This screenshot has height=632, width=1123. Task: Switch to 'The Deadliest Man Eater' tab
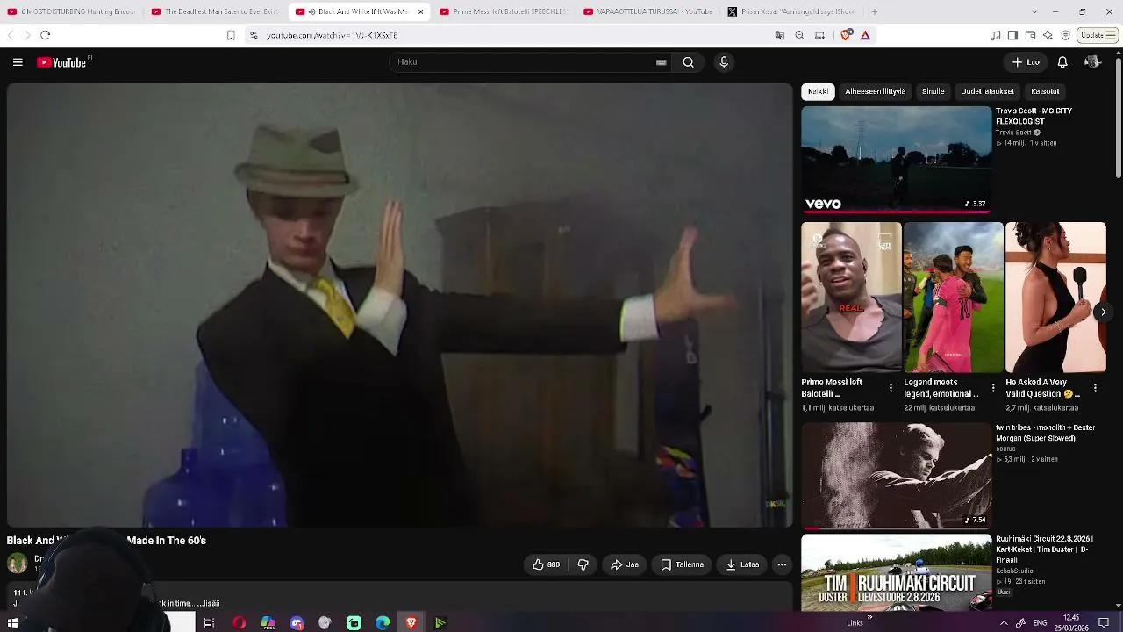coord(216,11)
